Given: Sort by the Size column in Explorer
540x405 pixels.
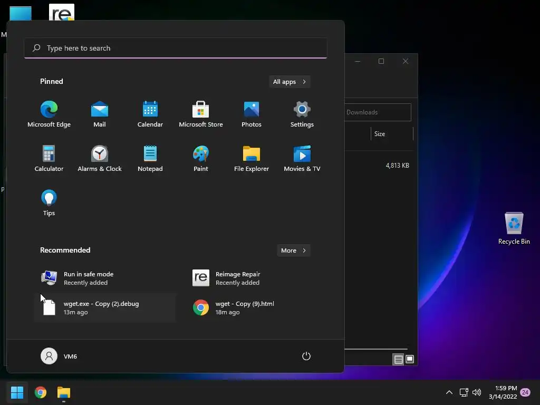Looking at the screenshot, I should 392,133.
